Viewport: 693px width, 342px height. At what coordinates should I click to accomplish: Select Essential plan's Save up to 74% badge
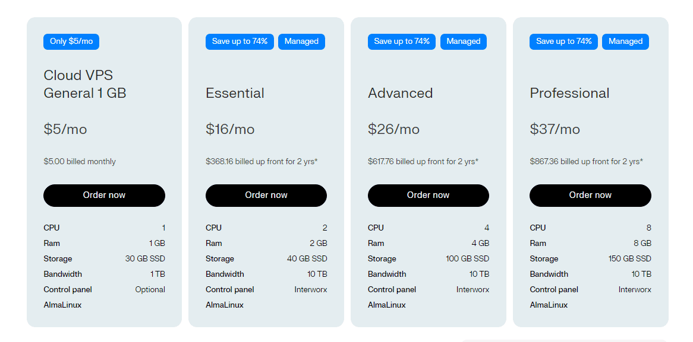pyautogui.click(x=240, y=41)
